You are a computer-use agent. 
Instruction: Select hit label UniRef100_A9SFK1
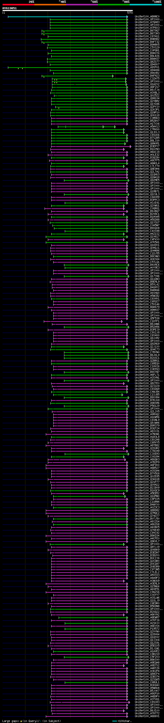(x=147, y=67)
